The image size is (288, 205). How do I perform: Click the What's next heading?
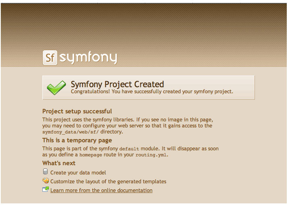[59, 163]
